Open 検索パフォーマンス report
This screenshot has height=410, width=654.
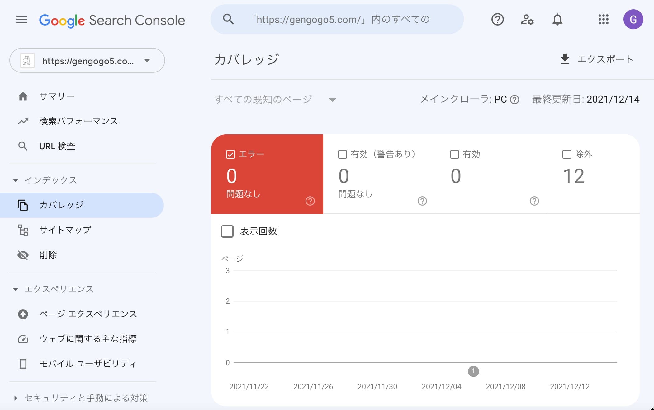click(82, 121)
